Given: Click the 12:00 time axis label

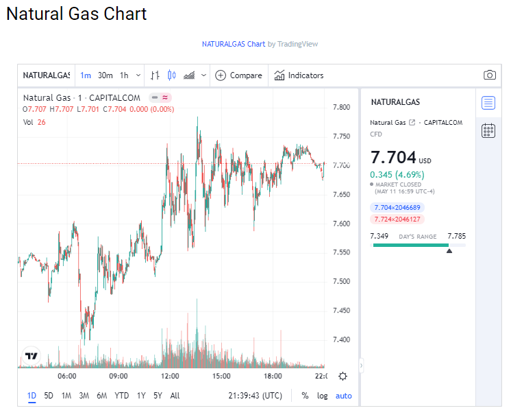Looking at the screenshot, I should 170,377.
